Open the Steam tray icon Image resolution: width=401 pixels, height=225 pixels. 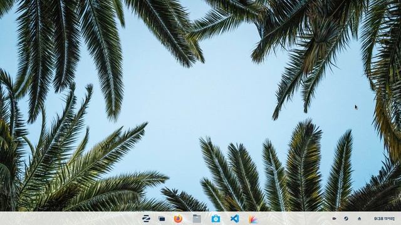point(346,218)
